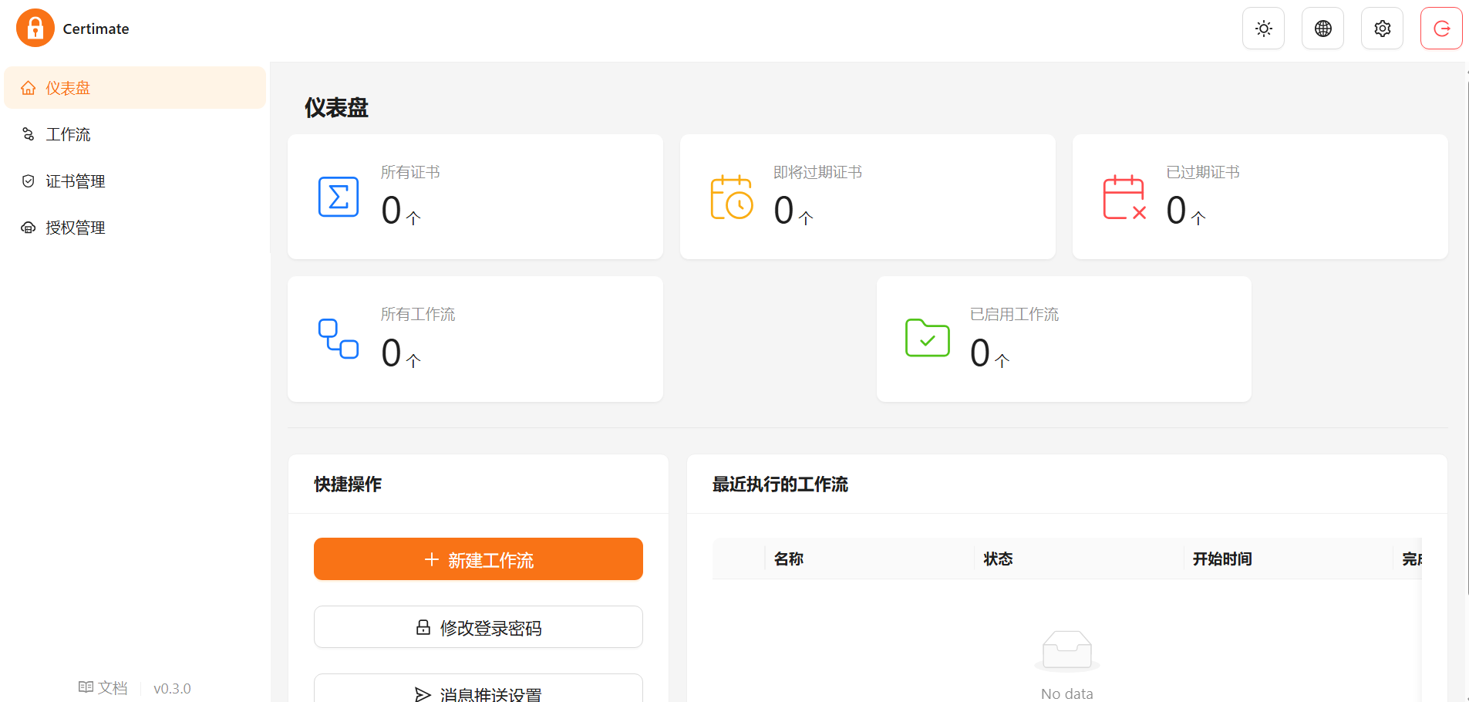Click the 消息推送设置 button
Viewport: 1469px width, 702px height.
[478, 691]
